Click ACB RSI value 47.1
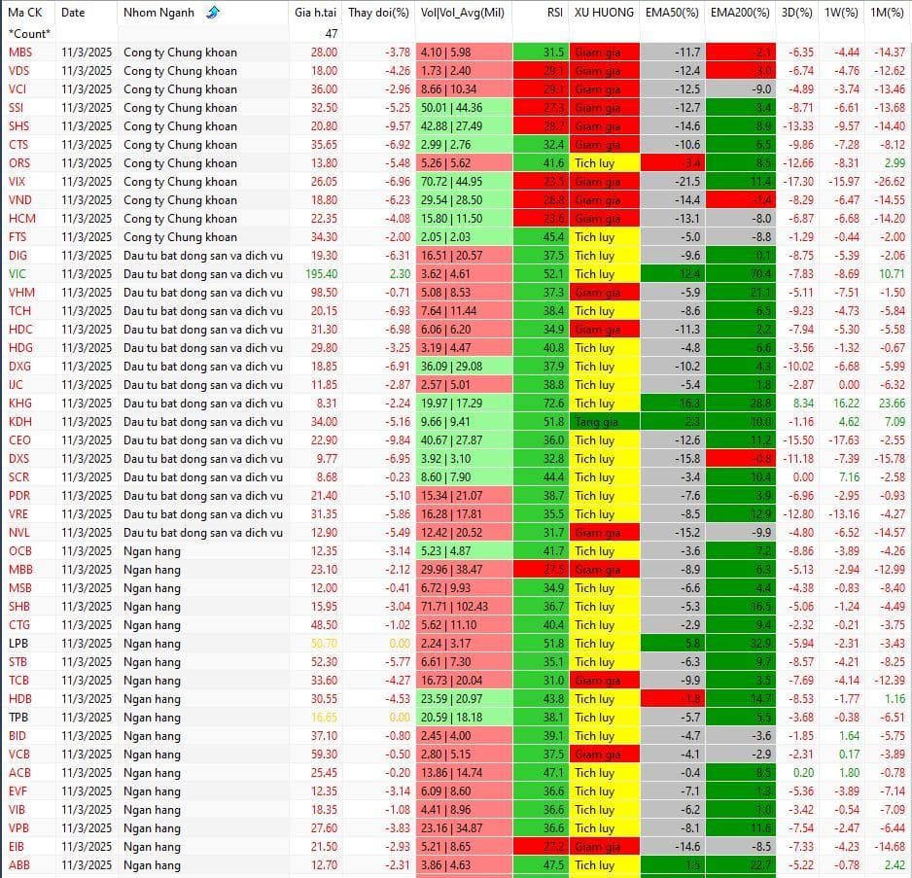 click(x=554, y=773)
